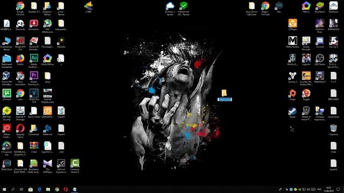Open Microsoft Store from the taskbar
The width and height of the screenshot is (344, 193).
(x=31, y=189)
